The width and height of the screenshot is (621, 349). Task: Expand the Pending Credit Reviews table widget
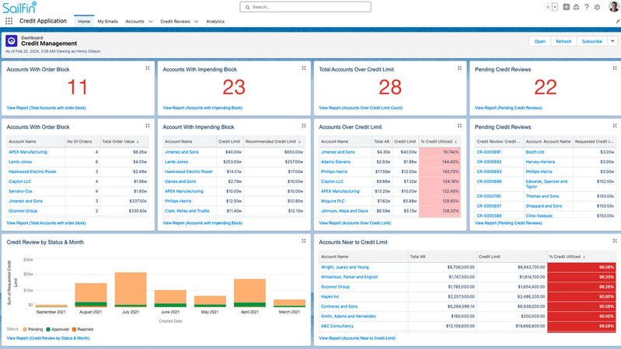[x=615, y=126]
